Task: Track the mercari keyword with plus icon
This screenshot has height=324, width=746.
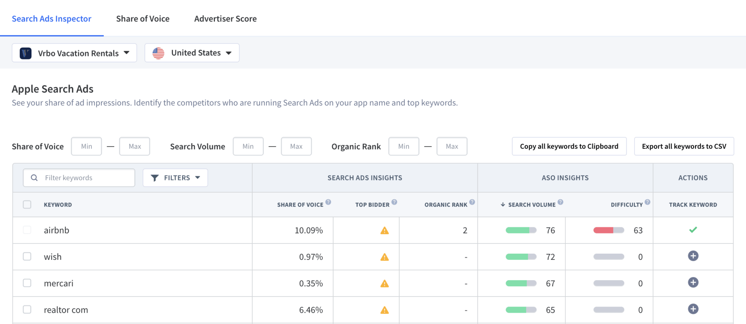Action: coord(693,282)
